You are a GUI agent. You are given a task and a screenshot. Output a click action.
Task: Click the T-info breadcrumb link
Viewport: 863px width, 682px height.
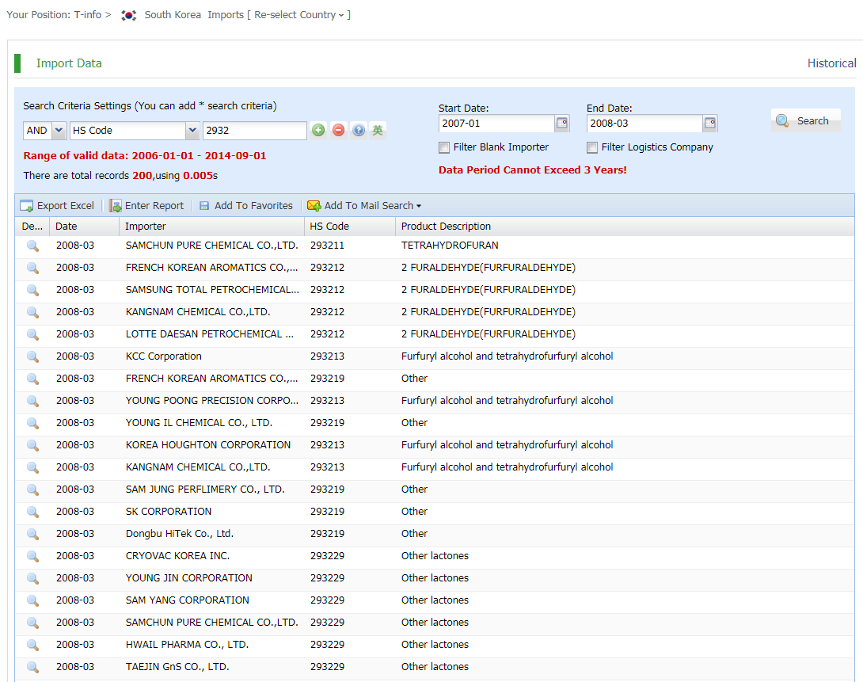pos(87,15)
